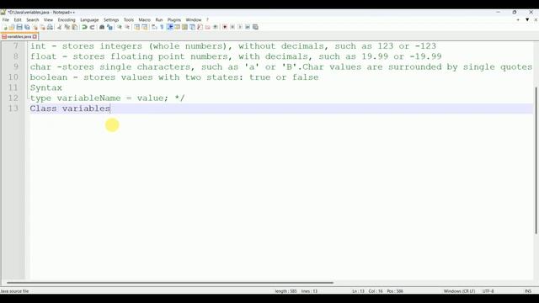Screen dimensions: 539x303
Task: Expand the document list dropdown triangle
Action: pos(527,20)
